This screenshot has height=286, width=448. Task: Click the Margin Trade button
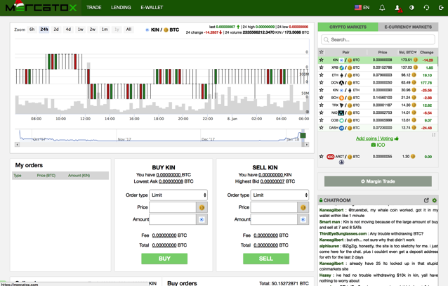378,181
